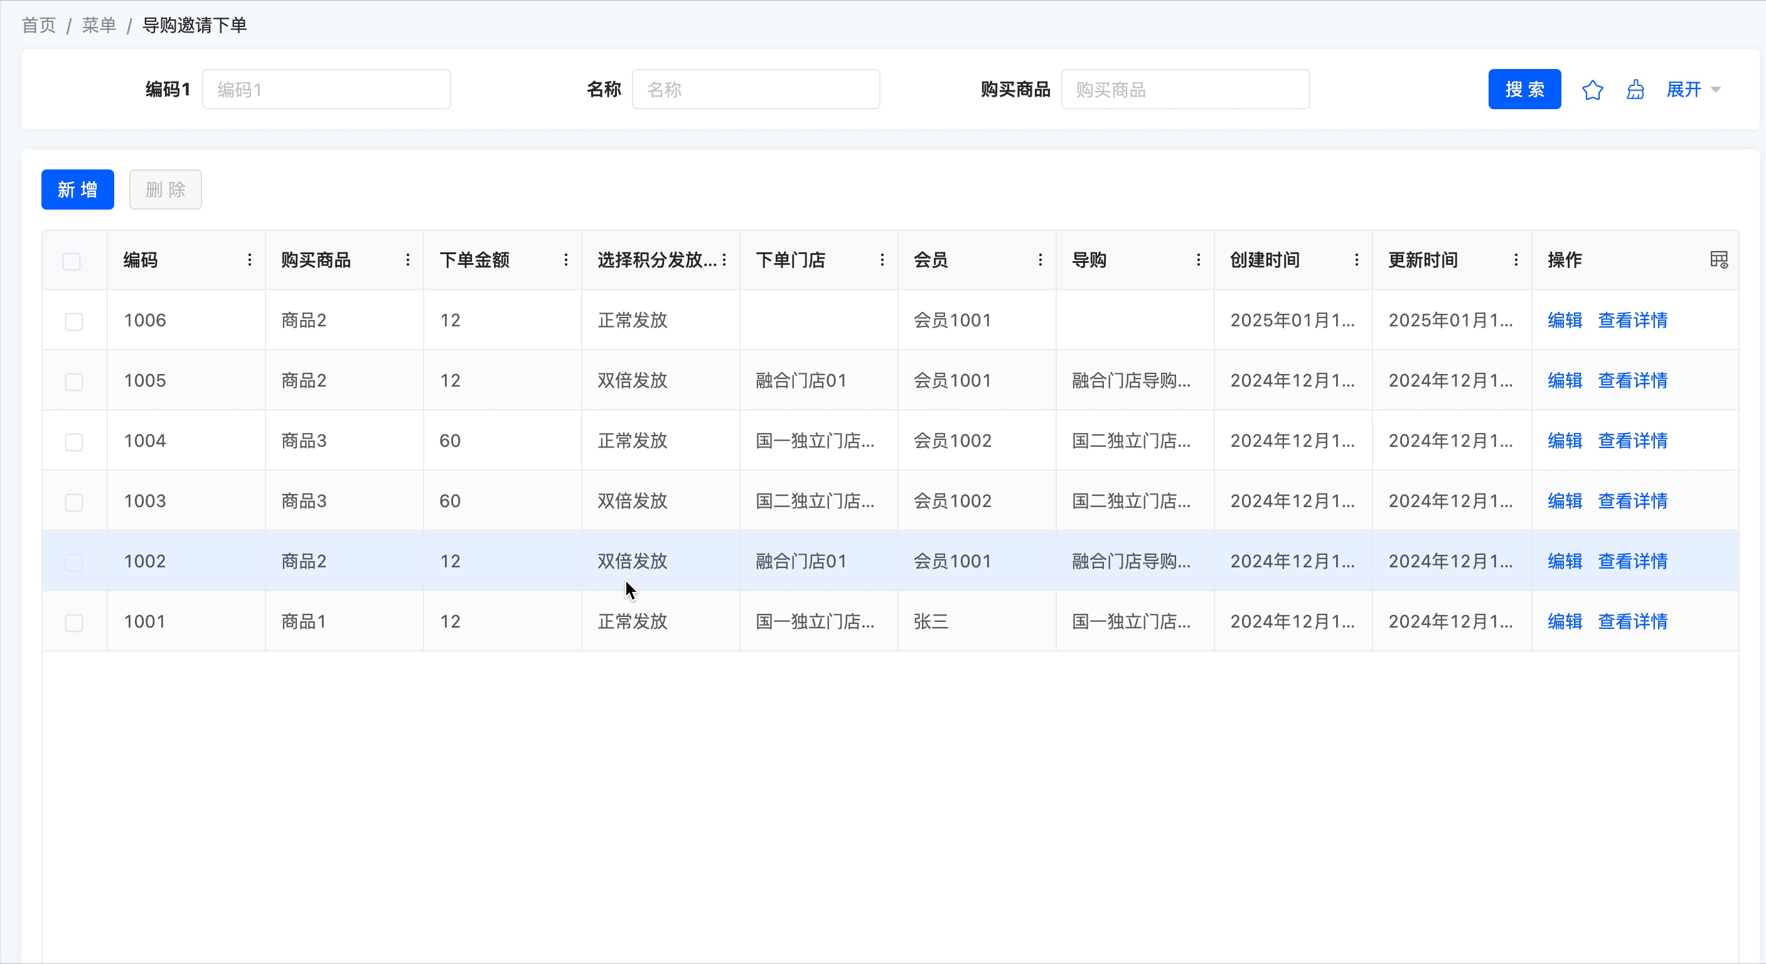Navigate to 菜单 in the breadcrumb

pyautogui.click(x=99, y=25)
